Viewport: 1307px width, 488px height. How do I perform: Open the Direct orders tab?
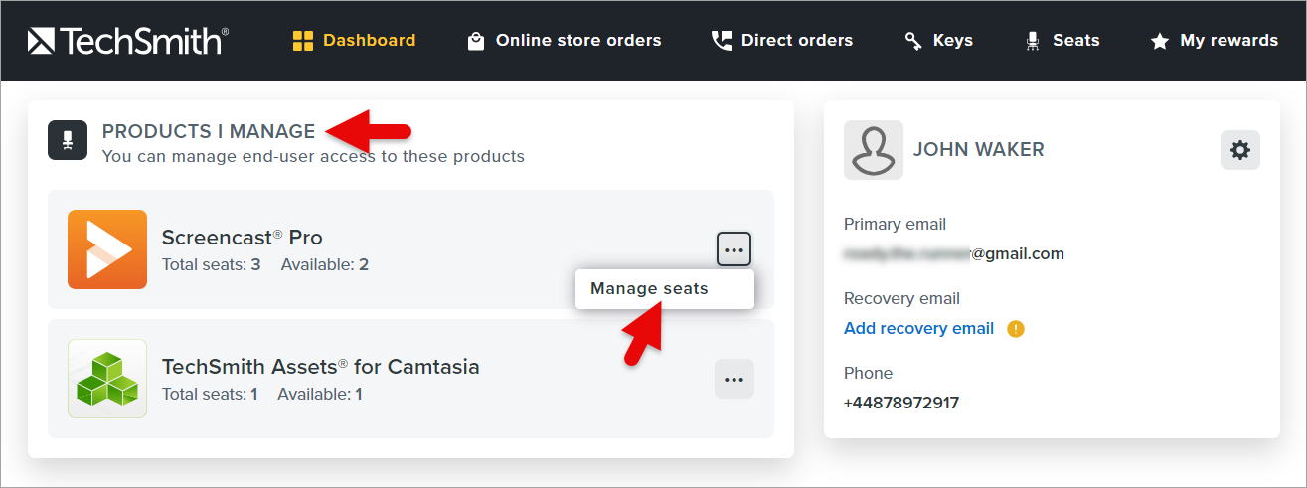[796, 41]
